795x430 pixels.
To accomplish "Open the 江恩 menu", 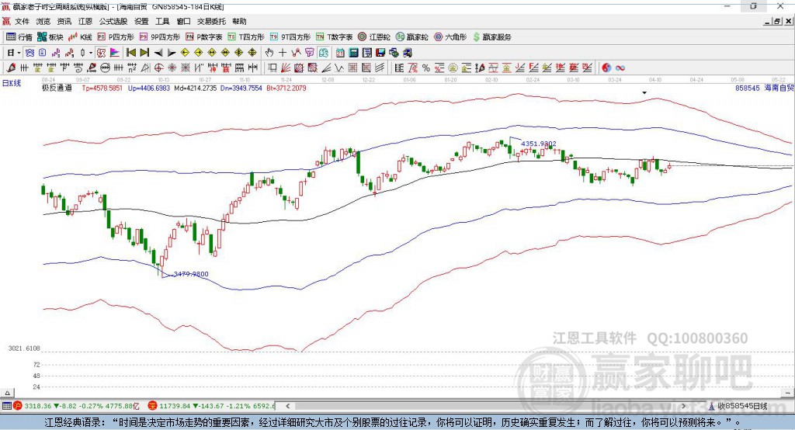I will pyautogui.click(x=85, y=21).
